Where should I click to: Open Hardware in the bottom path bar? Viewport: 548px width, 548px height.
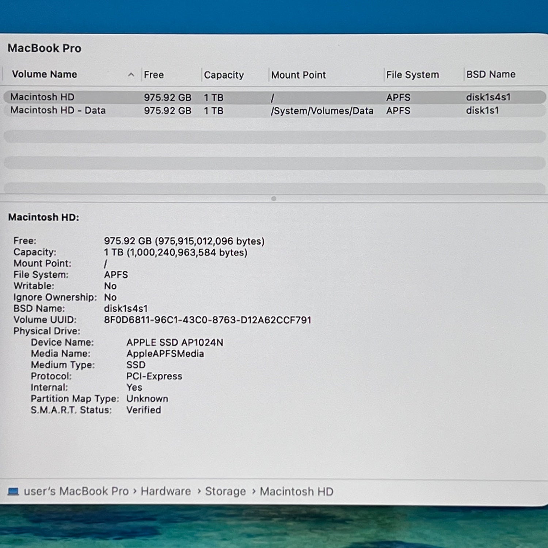coord(166,491)
